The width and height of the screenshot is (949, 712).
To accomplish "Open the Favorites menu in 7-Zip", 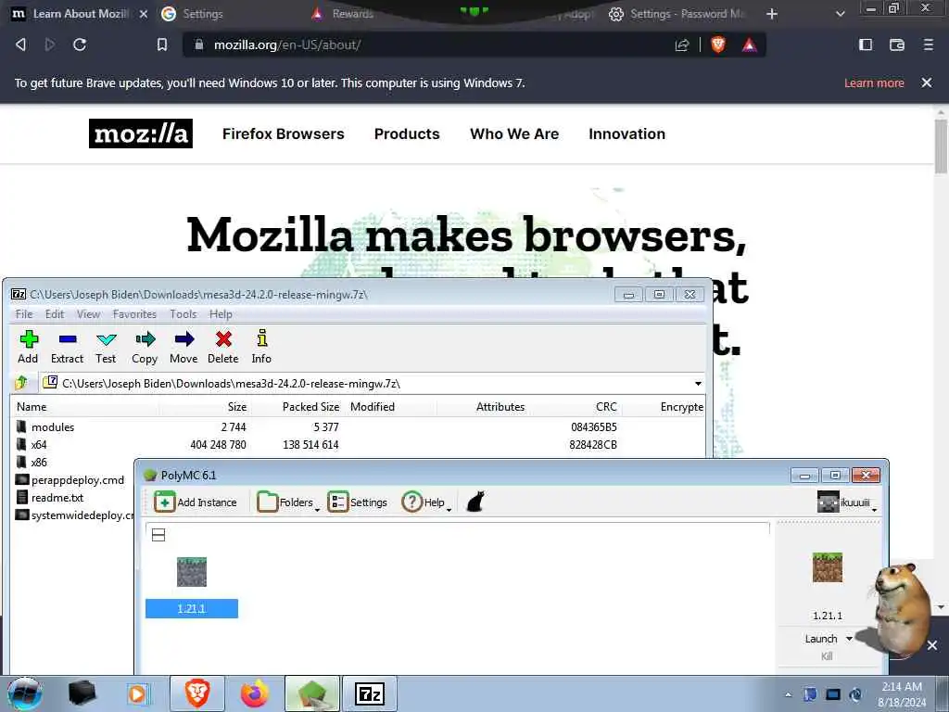I will pyautogui.click(x=134, y=313).
